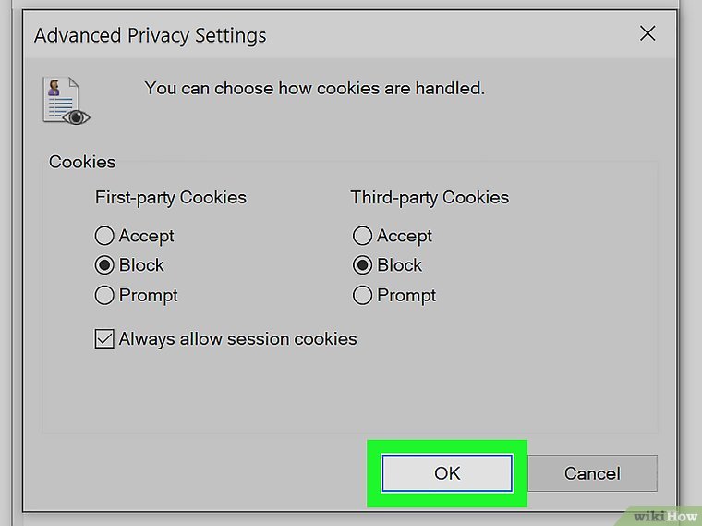702x526 pixels.
Task: Set First-party Cookies to Prompt
Action: (104, 296)
